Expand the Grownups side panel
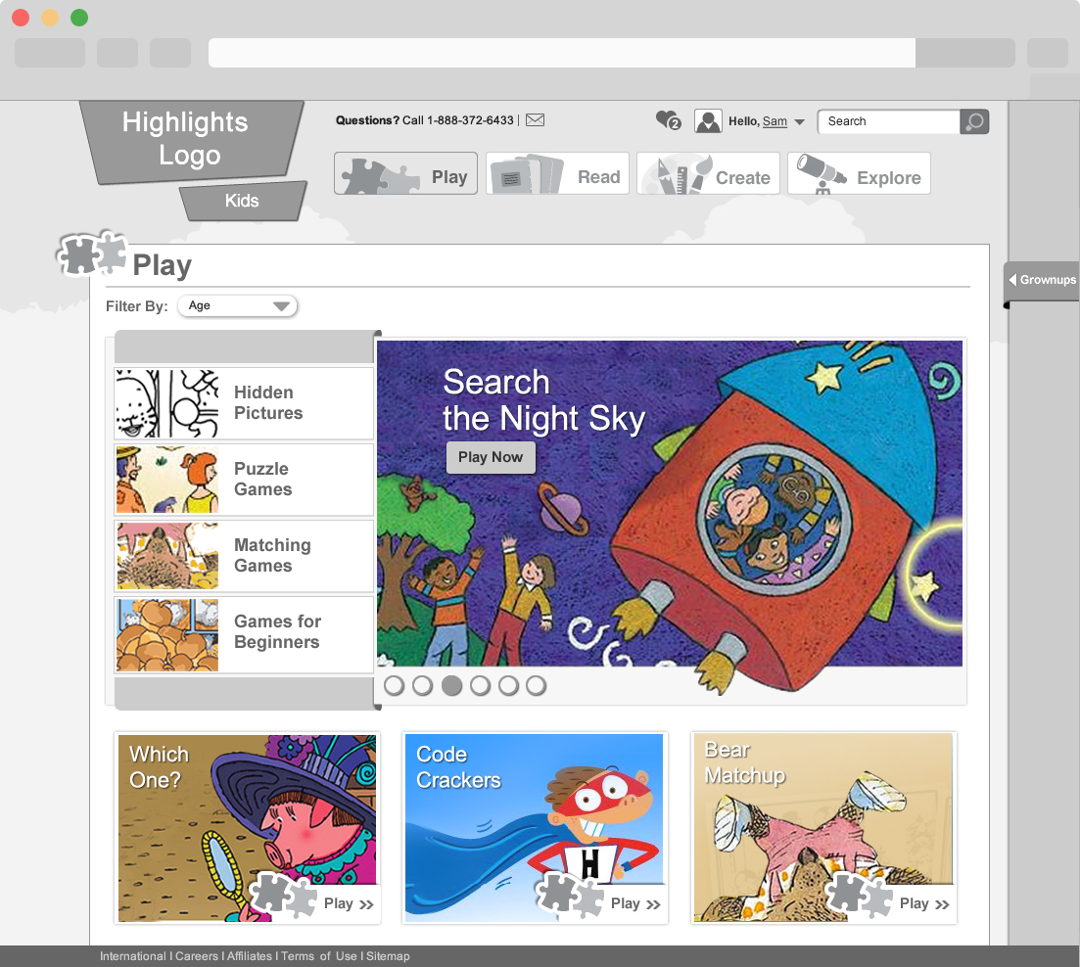This screenshot has height=967, width=1080. (x=1042, y=280)
